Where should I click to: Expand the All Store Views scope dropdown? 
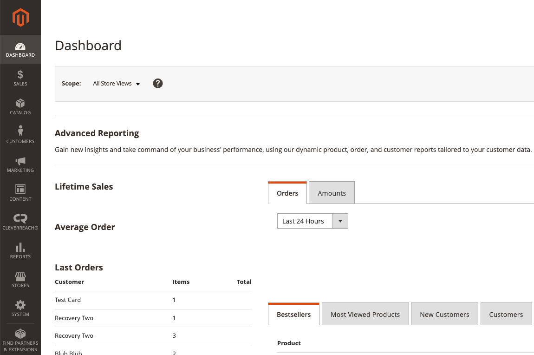116,84
